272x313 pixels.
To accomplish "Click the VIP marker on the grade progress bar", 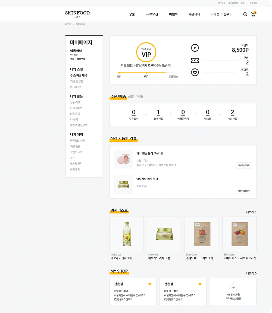I will coord(146,73).
